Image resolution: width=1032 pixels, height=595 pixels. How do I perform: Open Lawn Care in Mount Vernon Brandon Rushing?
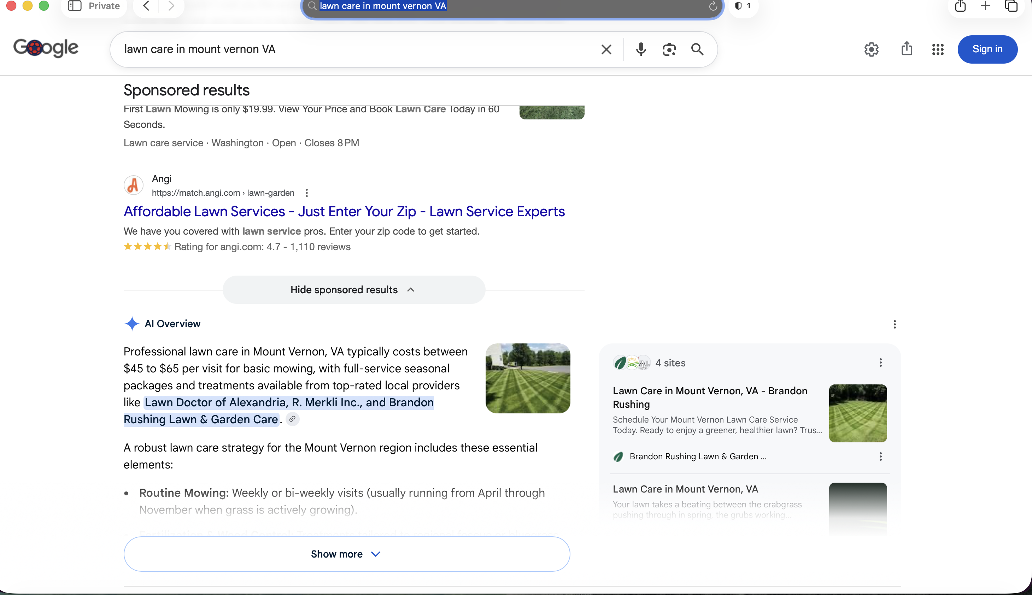pos(710,397)
